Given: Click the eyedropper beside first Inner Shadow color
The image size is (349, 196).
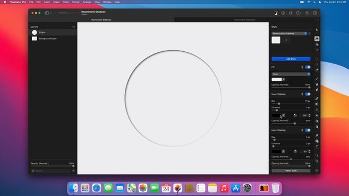Looking at the screenshot, I should point(284,115).
